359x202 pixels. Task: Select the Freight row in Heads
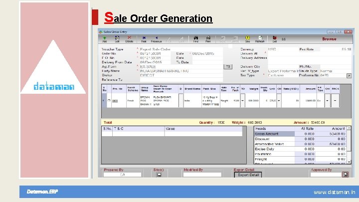(x=300, y=159)
